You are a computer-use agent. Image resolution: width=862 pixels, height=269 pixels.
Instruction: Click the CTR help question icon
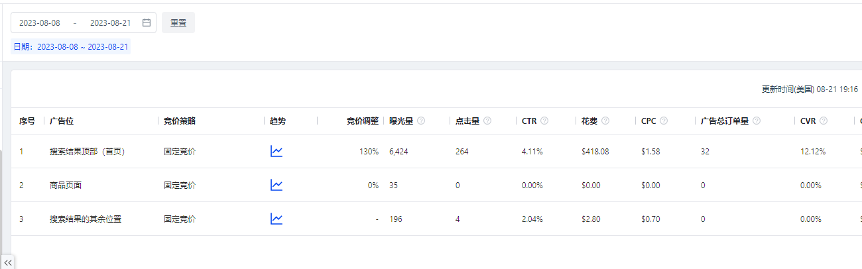[544, 121]
